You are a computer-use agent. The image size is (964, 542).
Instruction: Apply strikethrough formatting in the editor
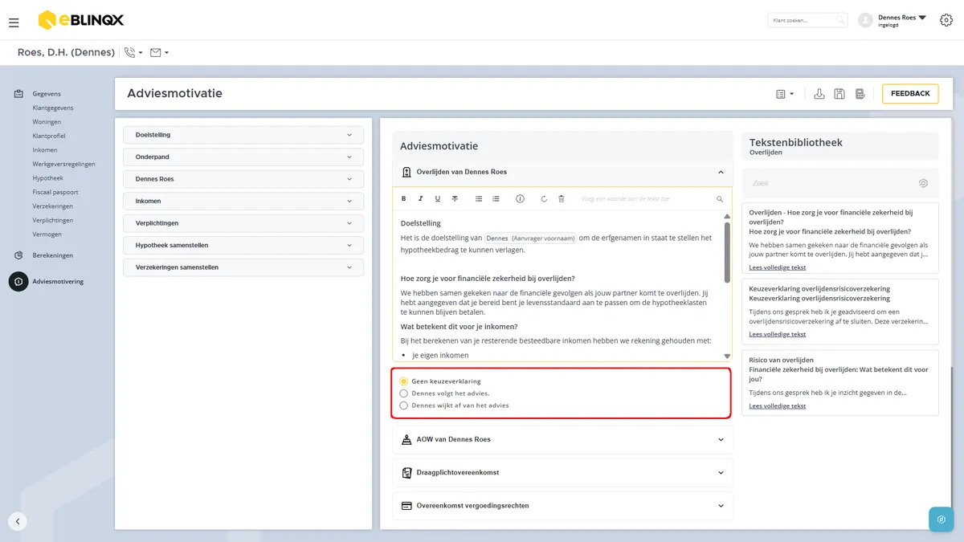(455, 198)
